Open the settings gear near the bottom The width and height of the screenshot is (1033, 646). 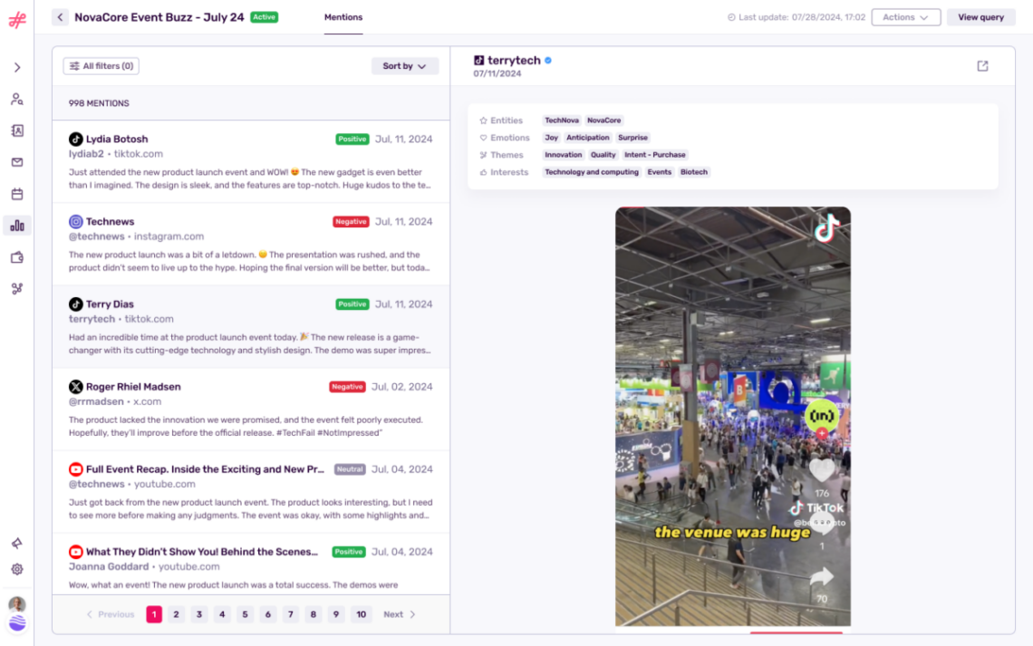pos(16,569)
